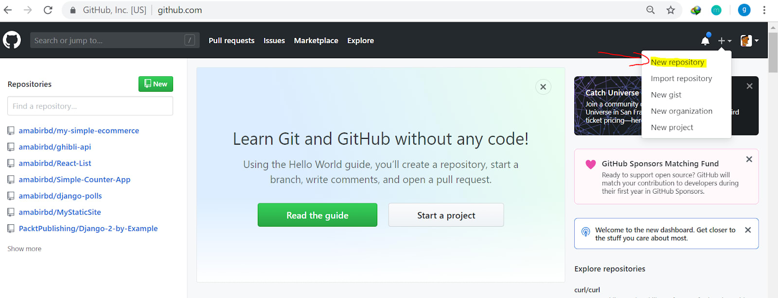Open the user avatar profile menu
This screenshot has height=298, width=778.
click(749, 41)
